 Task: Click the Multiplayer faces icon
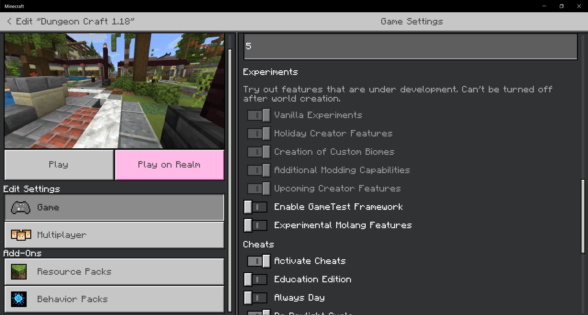click(21, 235)
